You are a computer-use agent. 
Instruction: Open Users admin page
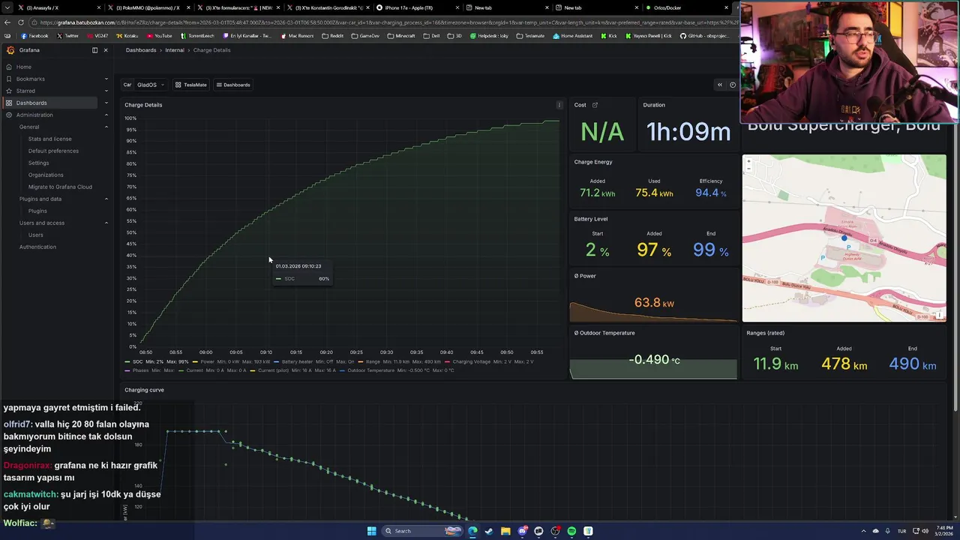tap(35, 235)
